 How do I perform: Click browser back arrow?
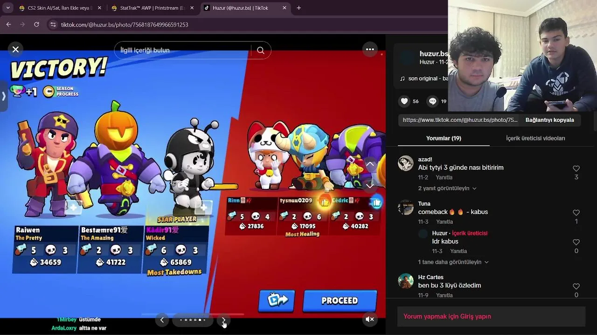click(x=8, y=25)
